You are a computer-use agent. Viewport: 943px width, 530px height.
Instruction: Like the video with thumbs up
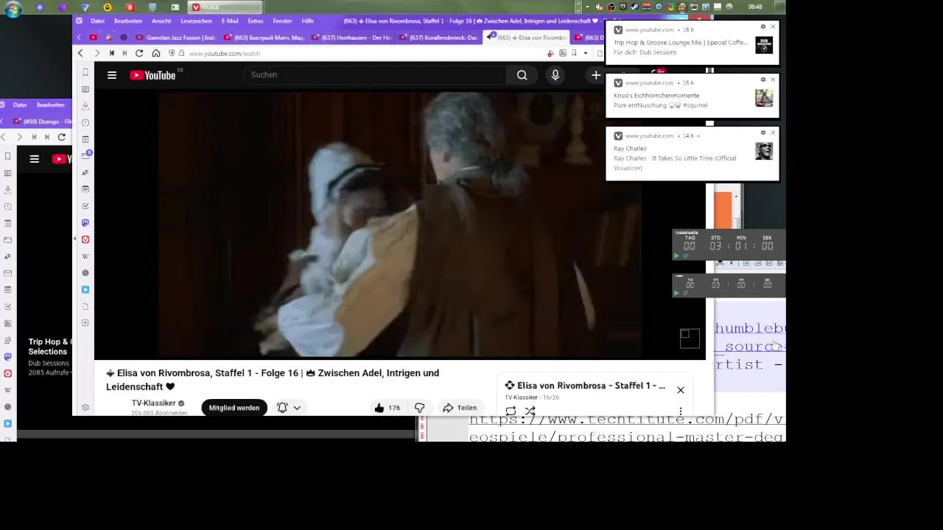pos(387,408)
